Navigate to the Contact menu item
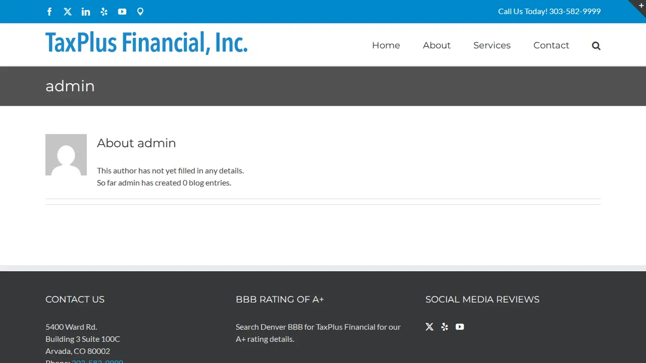This screenshot has width=646, height=363. [551, 45]
